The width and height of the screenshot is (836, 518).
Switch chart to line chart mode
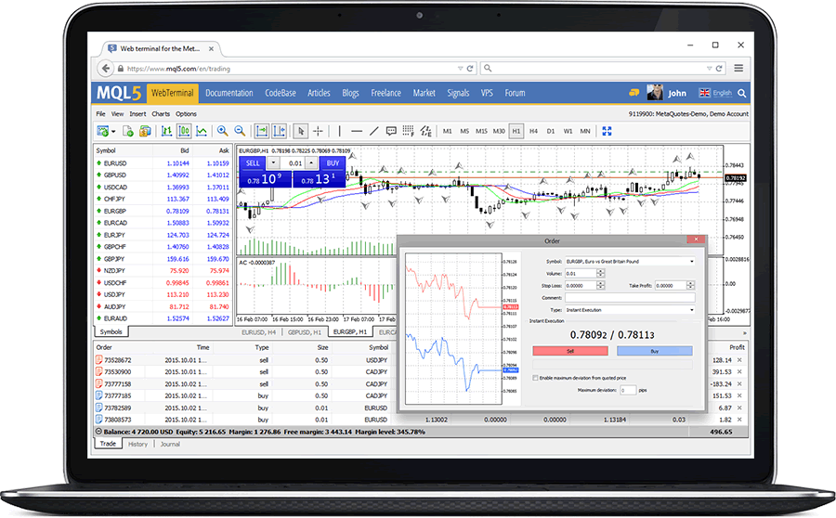coord(202,131)
